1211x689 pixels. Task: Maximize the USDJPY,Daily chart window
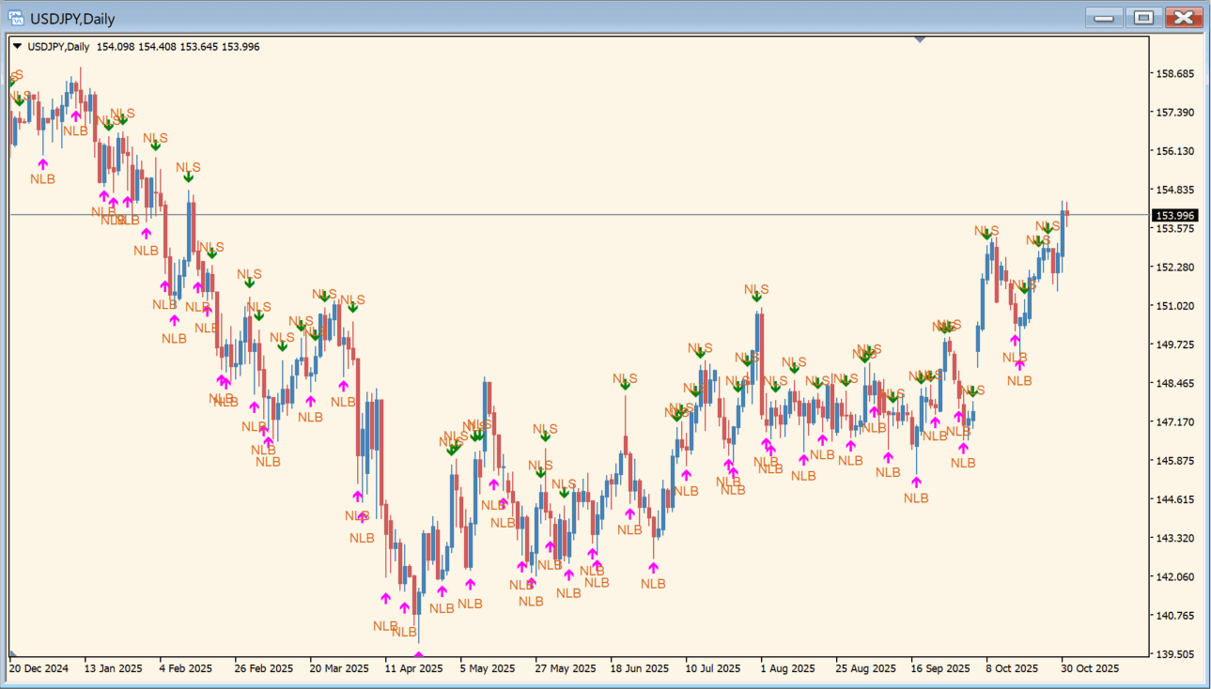1142,18
